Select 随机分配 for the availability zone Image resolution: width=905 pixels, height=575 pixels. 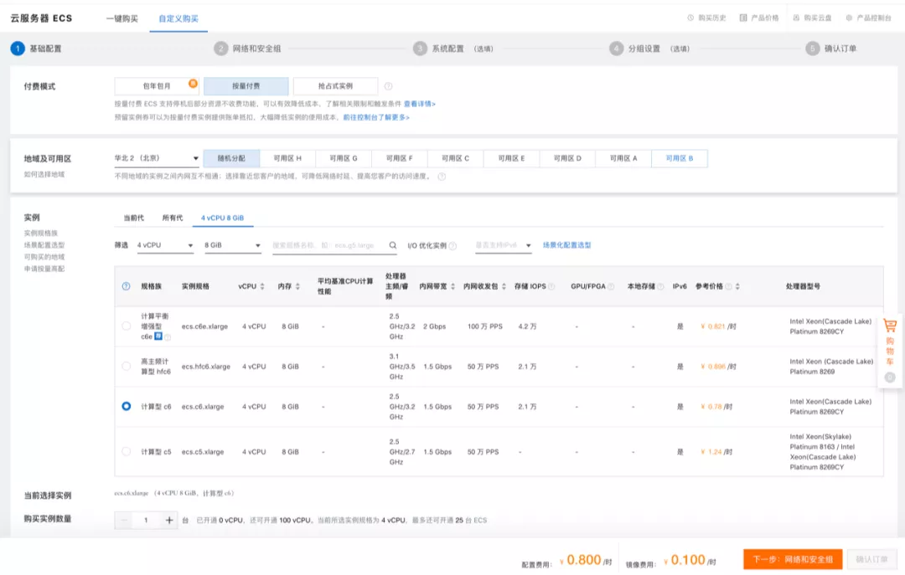[x=231, y=158]
